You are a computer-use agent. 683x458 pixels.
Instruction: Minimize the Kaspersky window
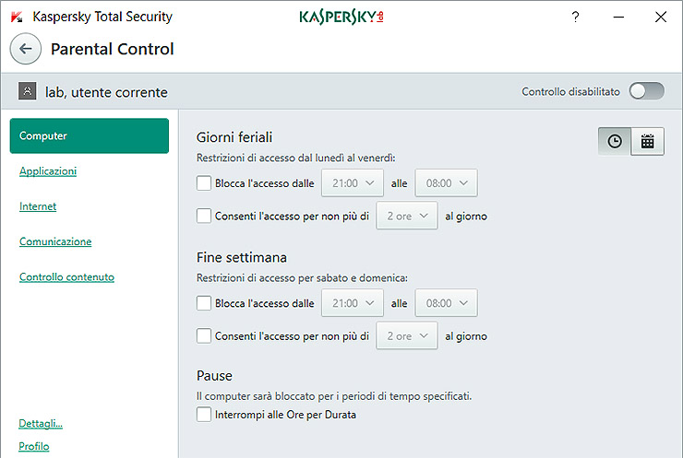coord(617,17)
